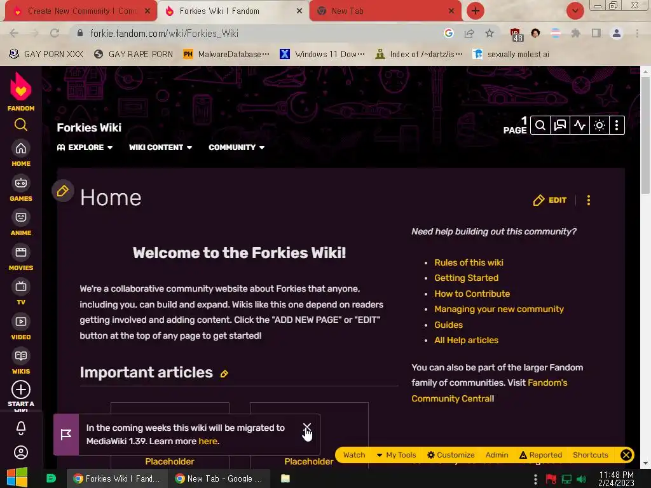The image size is (651, 488).
Task: Click the address bar URL
Action: (165, 33)
